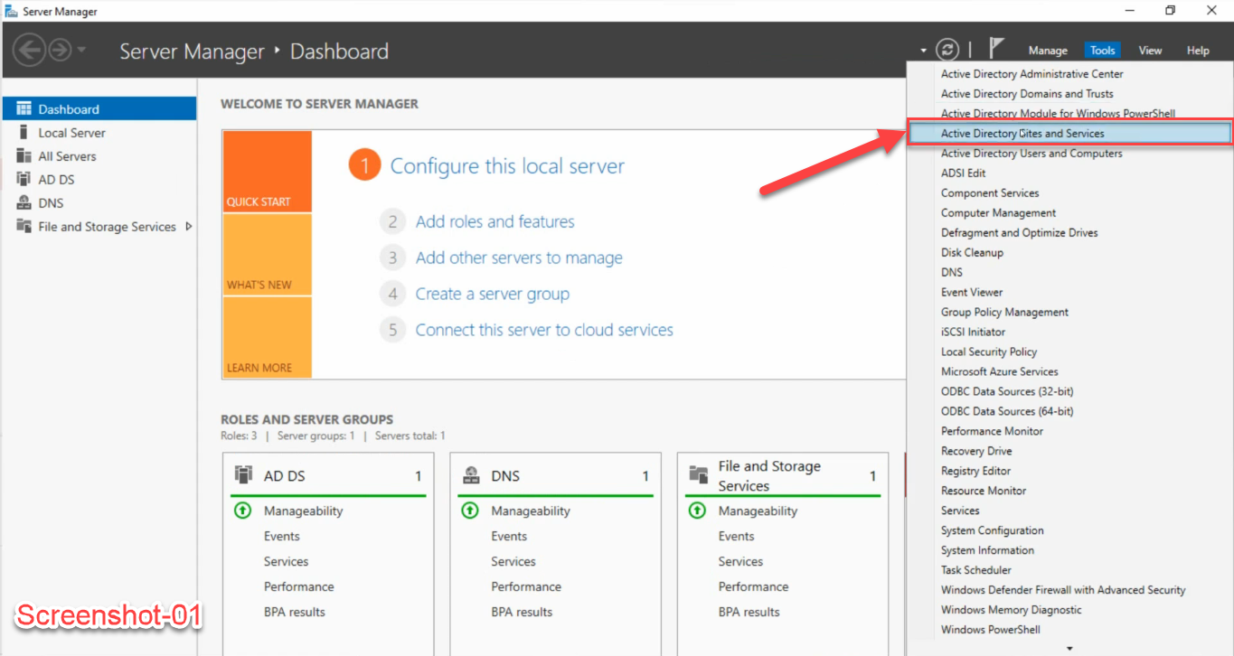Open dropdown arrow left of refresh icon

924,52
